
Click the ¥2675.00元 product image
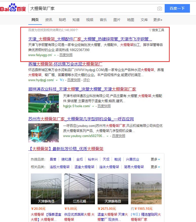click(x=113, y=189)
